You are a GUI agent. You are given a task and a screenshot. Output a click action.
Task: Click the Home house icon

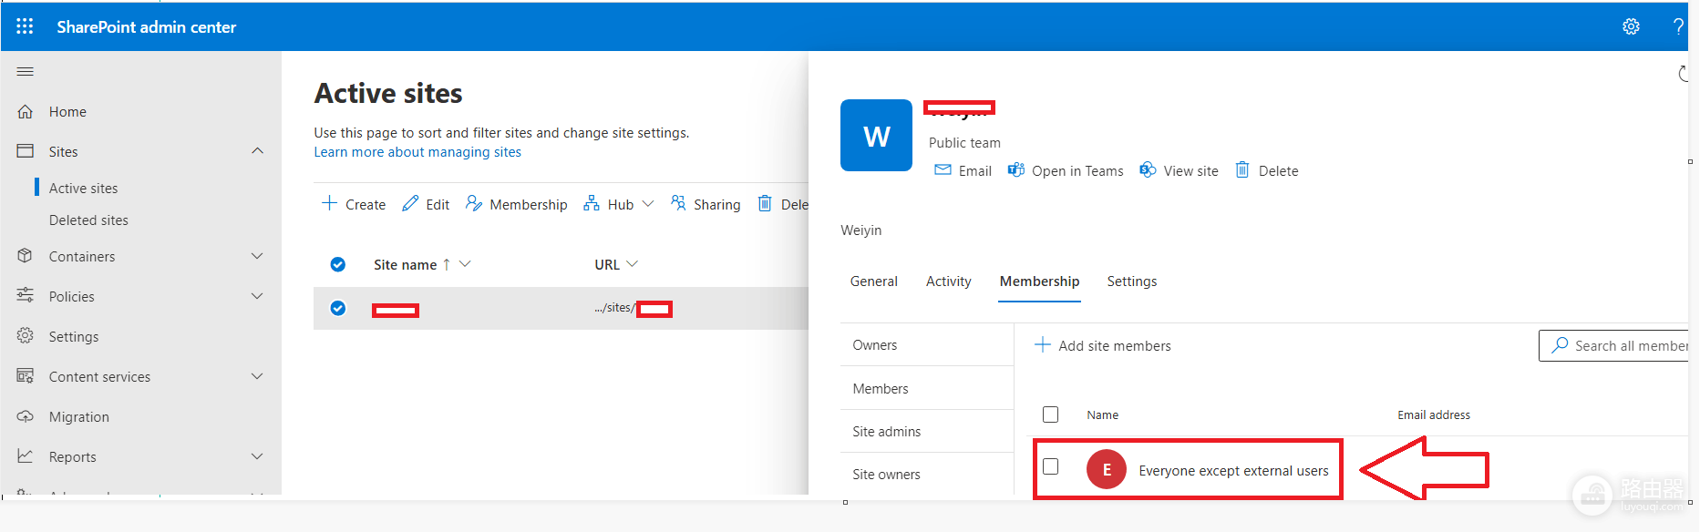point(26,111)
